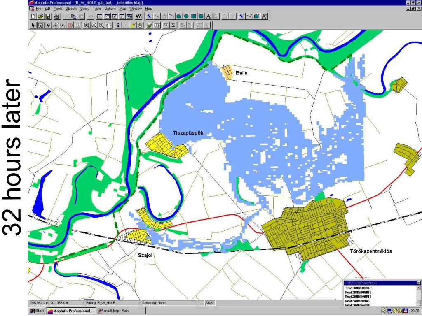Select the Ellipse drawing tool
This screenshot has height=316, width=422.
[186, 16]
